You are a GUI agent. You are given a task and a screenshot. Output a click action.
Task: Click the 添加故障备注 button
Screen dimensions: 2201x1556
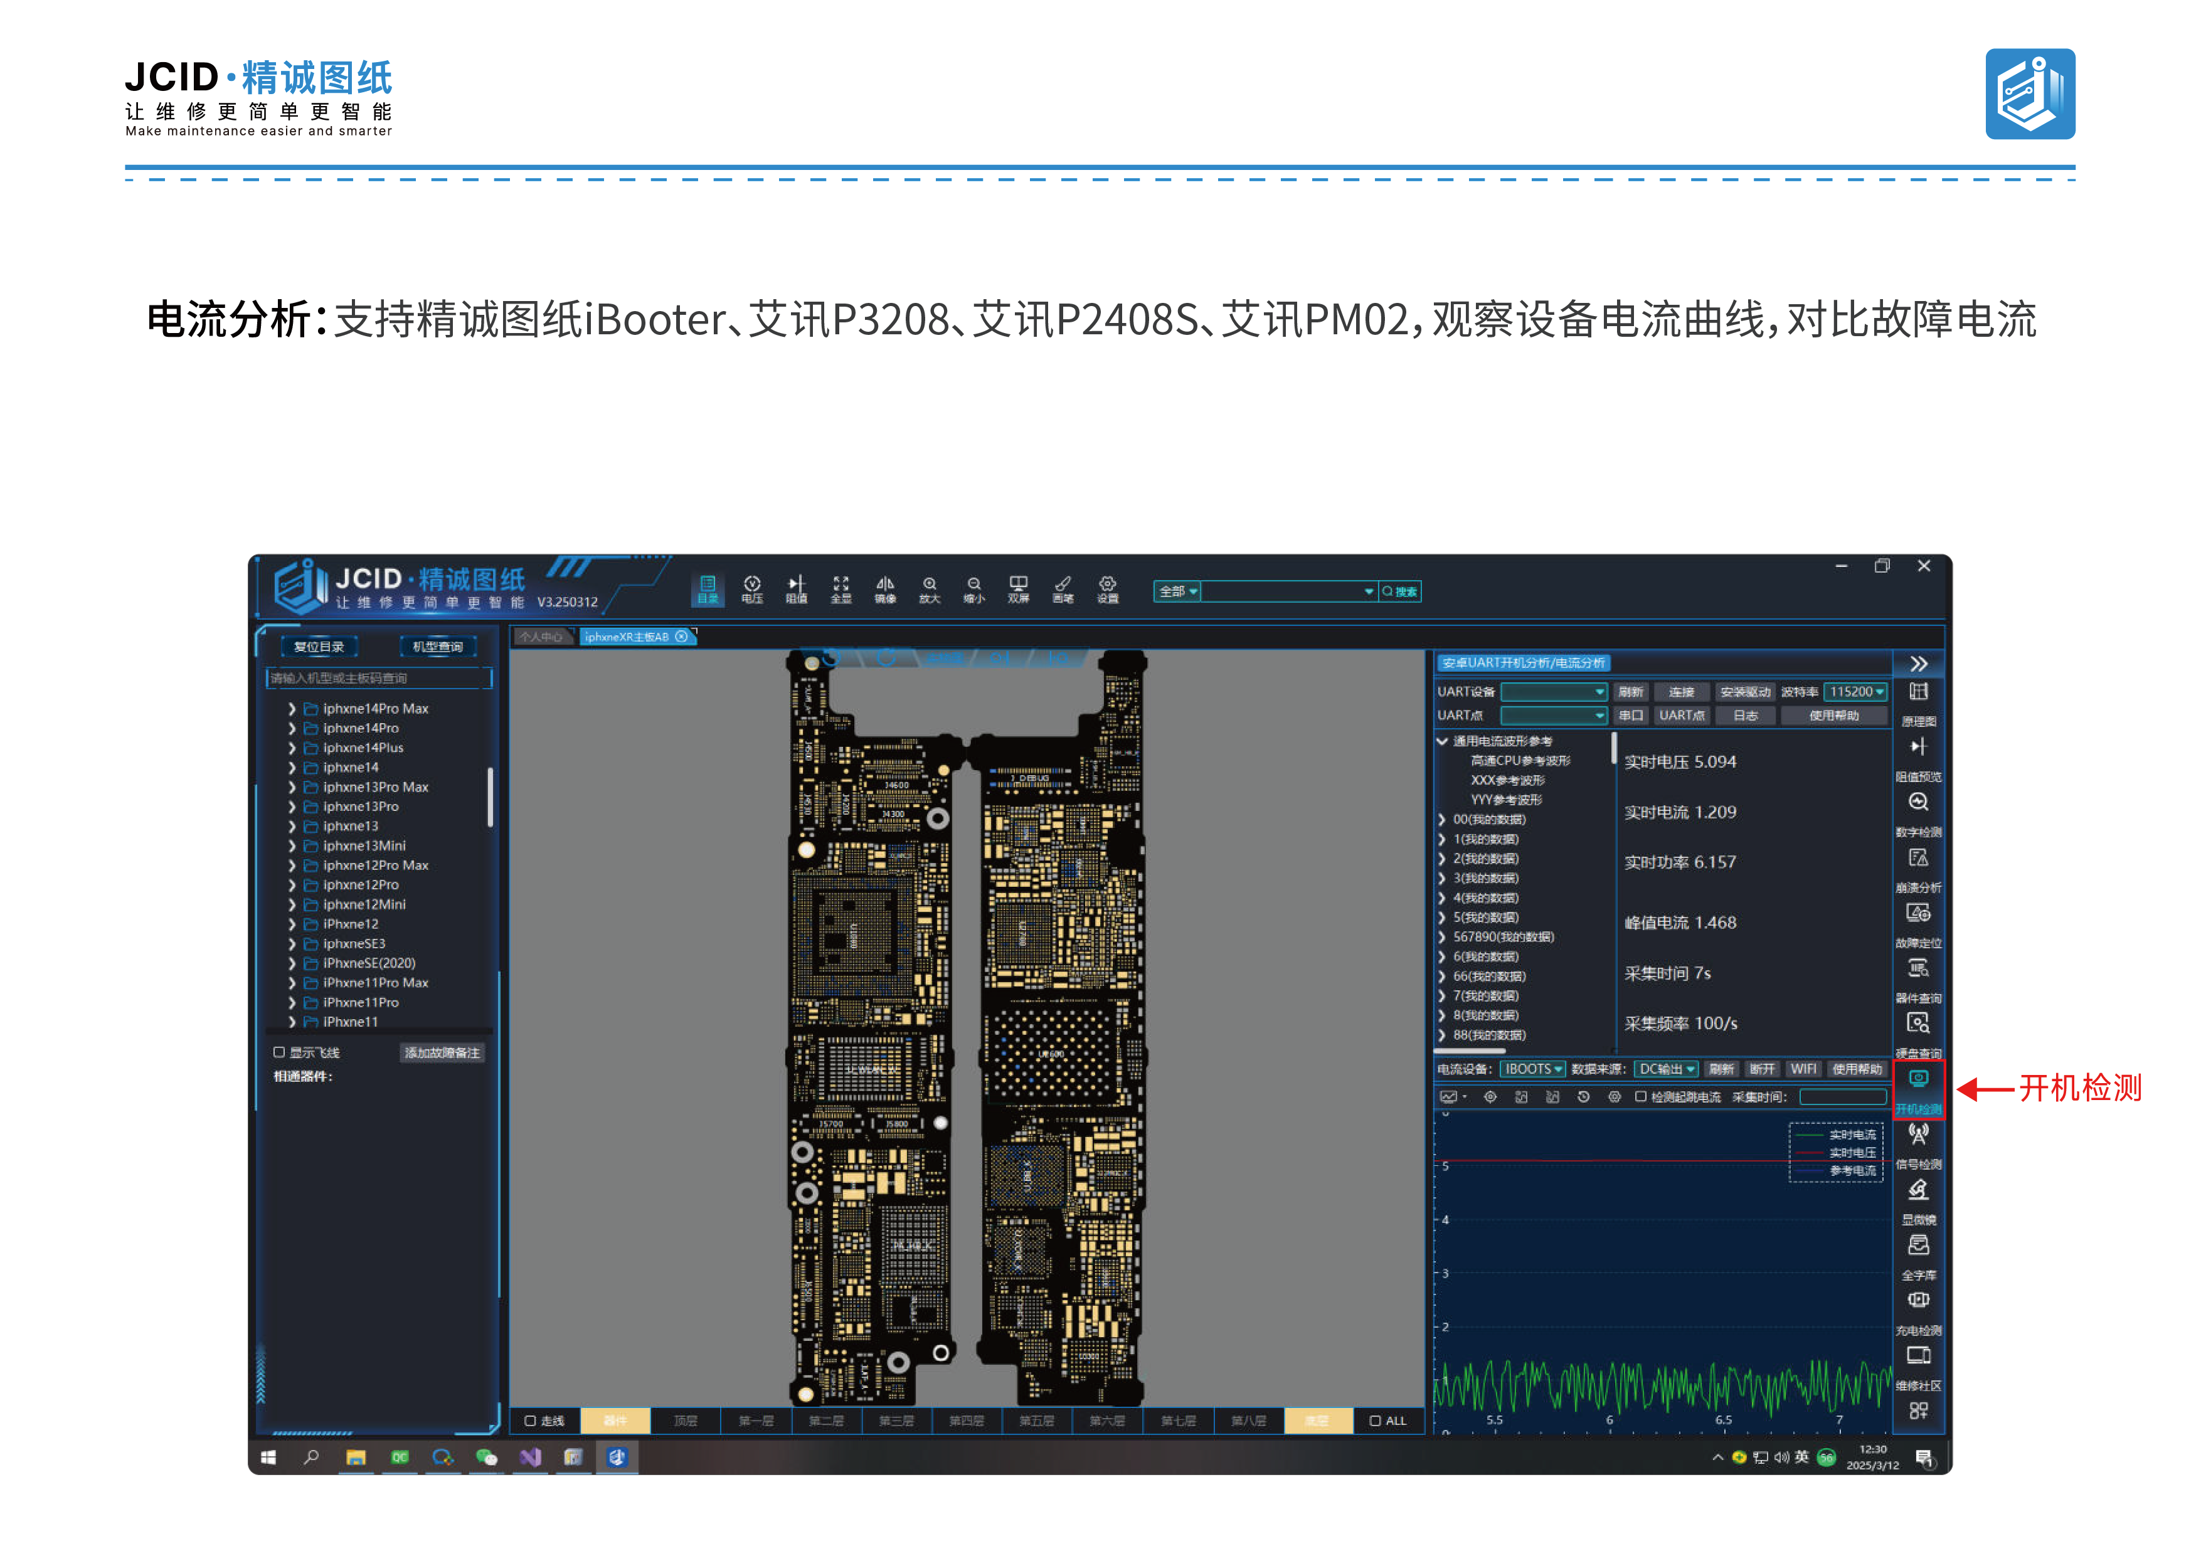pyautogui.click(x=442, y=1052)
